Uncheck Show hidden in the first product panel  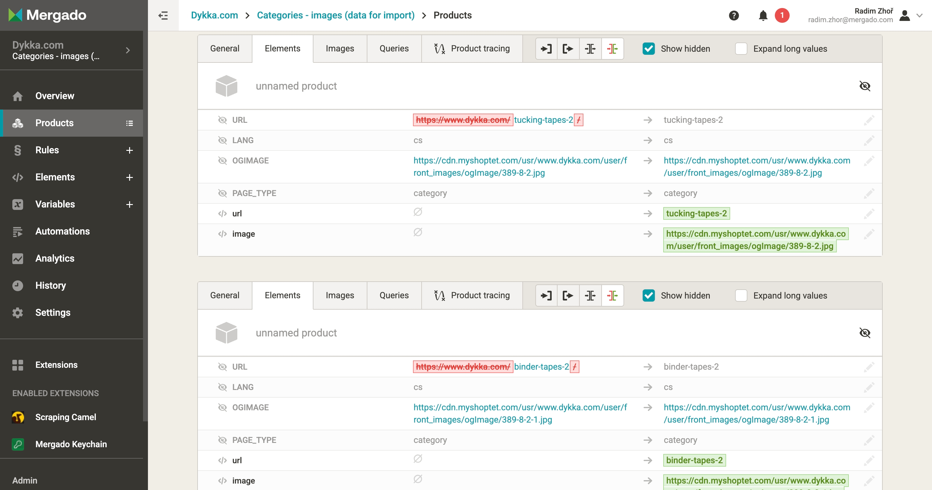click(649, 49)
